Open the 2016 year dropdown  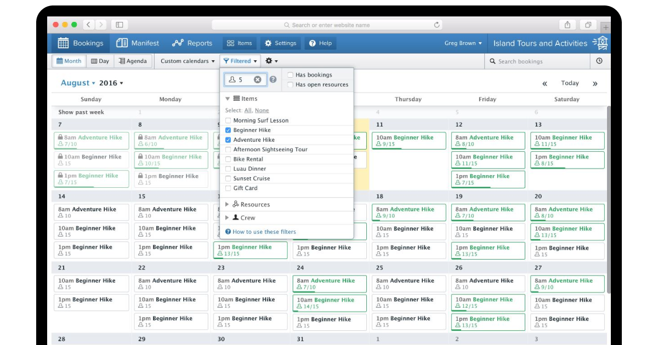[111, 83]
